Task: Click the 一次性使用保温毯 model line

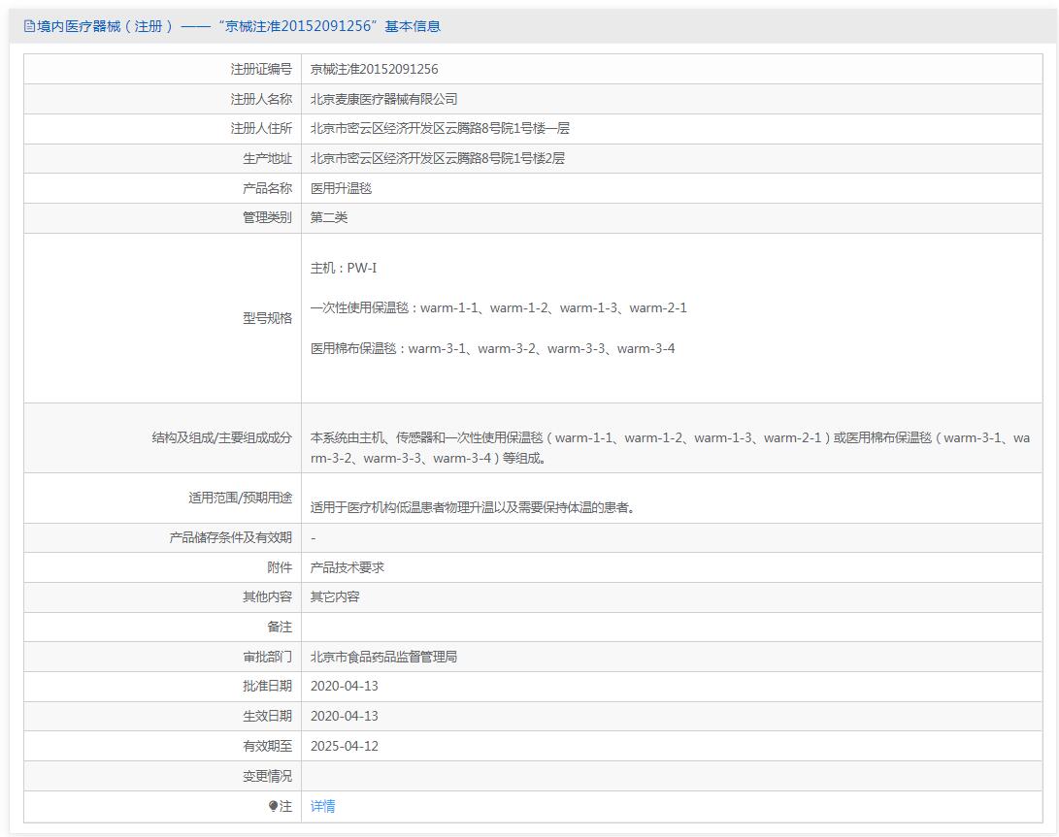Action: (498, 307)
